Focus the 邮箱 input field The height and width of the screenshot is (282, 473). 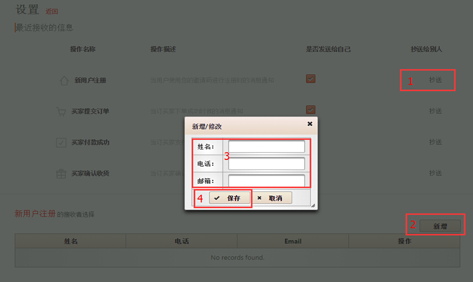(x=266, y=181)
